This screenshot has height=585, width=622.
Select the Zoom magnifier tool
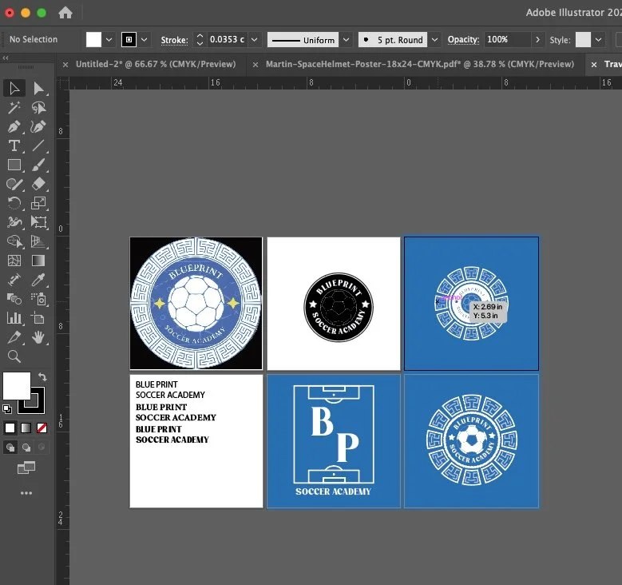14,356
